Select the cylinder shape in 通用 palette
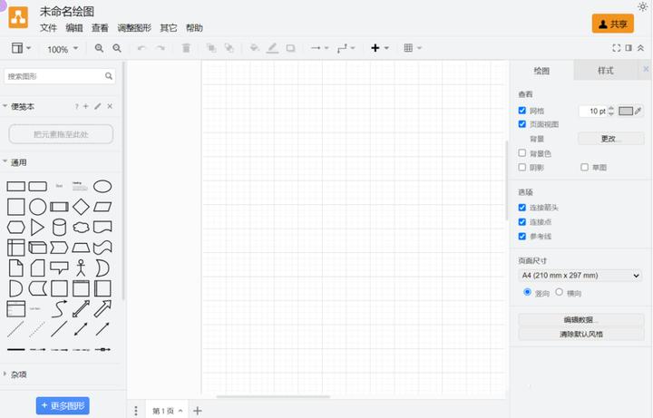Screen dimensions: 653x418 point(59,227)
